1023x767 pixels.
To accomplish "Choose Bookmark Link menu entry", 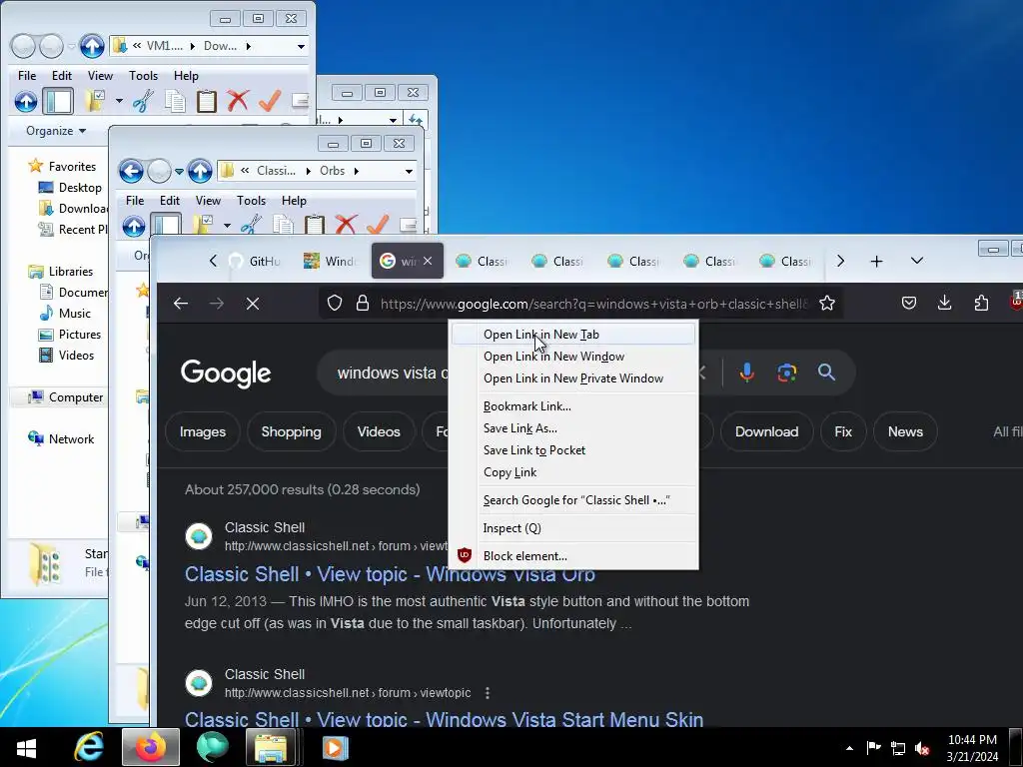I will tap(572, 406).
